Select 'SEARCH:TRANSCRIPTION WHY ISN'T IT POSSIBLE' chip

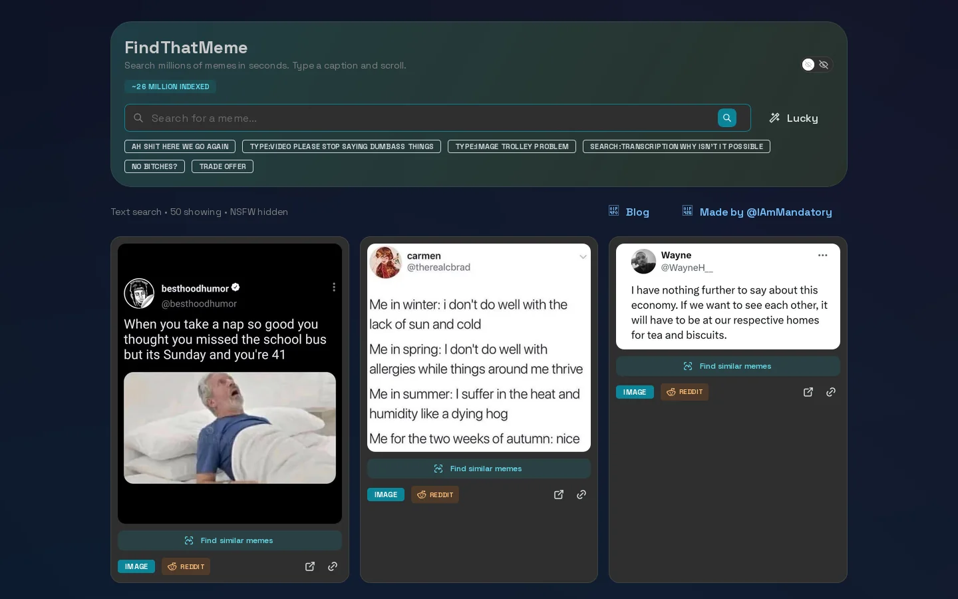point(676,146)
